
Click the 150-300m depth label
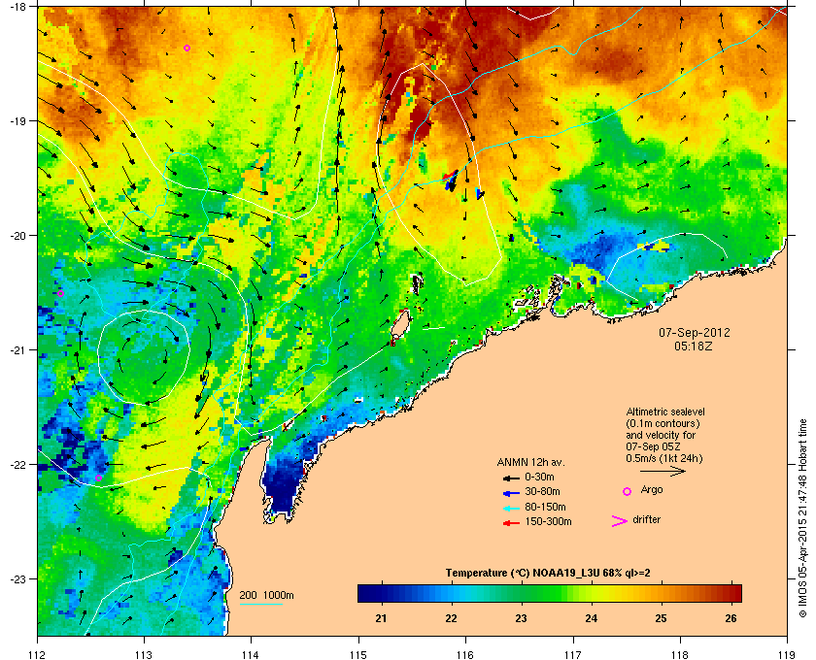(548, 521)
